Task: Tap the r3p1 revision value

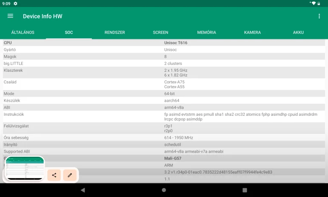Action: pos(168,126)
